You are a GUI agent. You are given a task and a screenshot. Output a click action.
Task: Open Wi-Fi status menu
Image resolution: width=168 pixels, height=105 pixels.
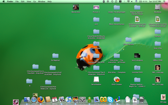[x=128, y=1]
